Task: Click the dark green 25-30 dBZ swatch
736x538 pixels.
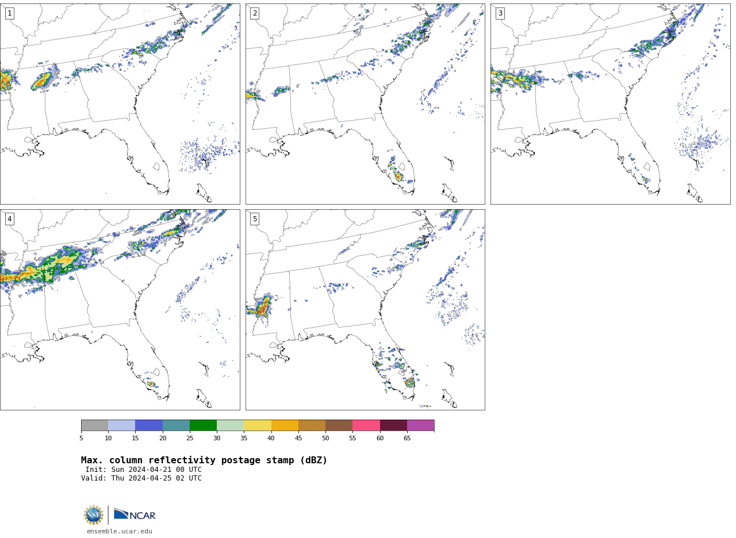Action: (x=203, y=425)
